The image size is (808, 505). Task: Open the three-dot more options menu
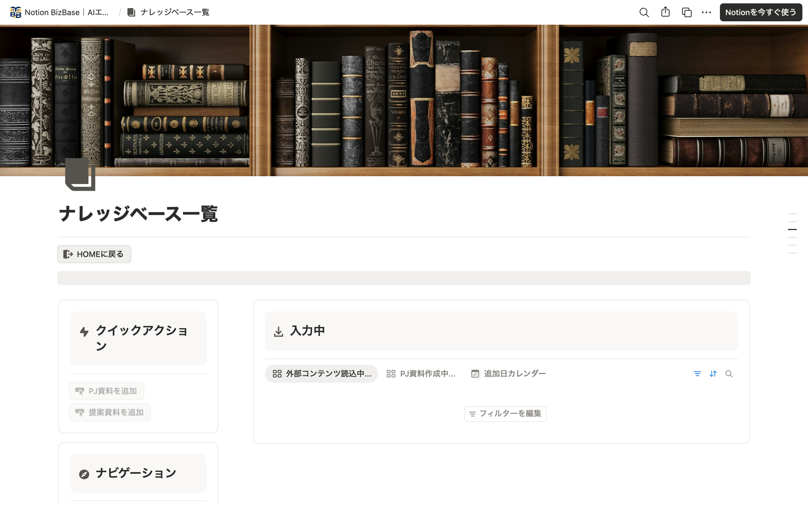(706, 12)
